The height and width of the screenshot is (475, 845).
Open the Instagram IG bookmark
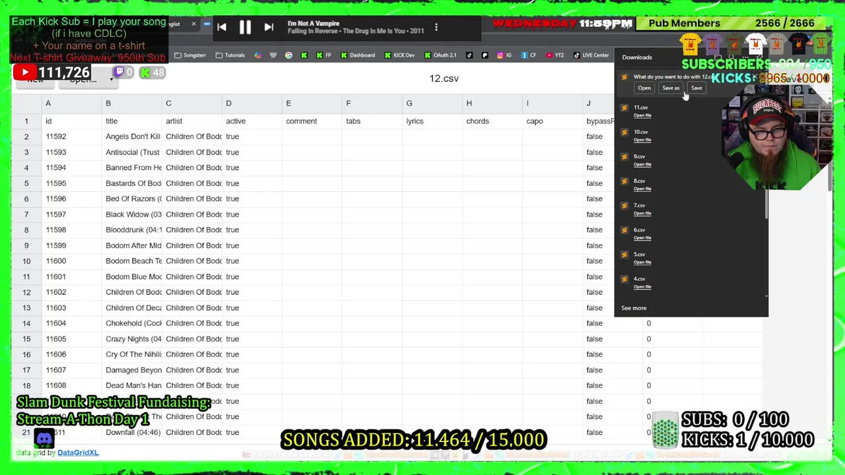(504, 55)
